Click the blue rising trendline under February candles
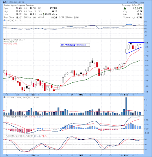The width and height of the screenshot is (152, 157). click(134, 50)
